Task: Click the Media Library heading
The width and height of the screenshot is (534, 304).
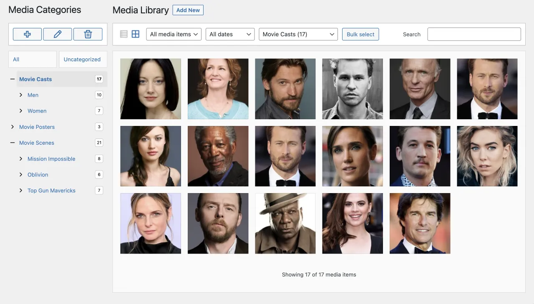Action: click(141, 10)
